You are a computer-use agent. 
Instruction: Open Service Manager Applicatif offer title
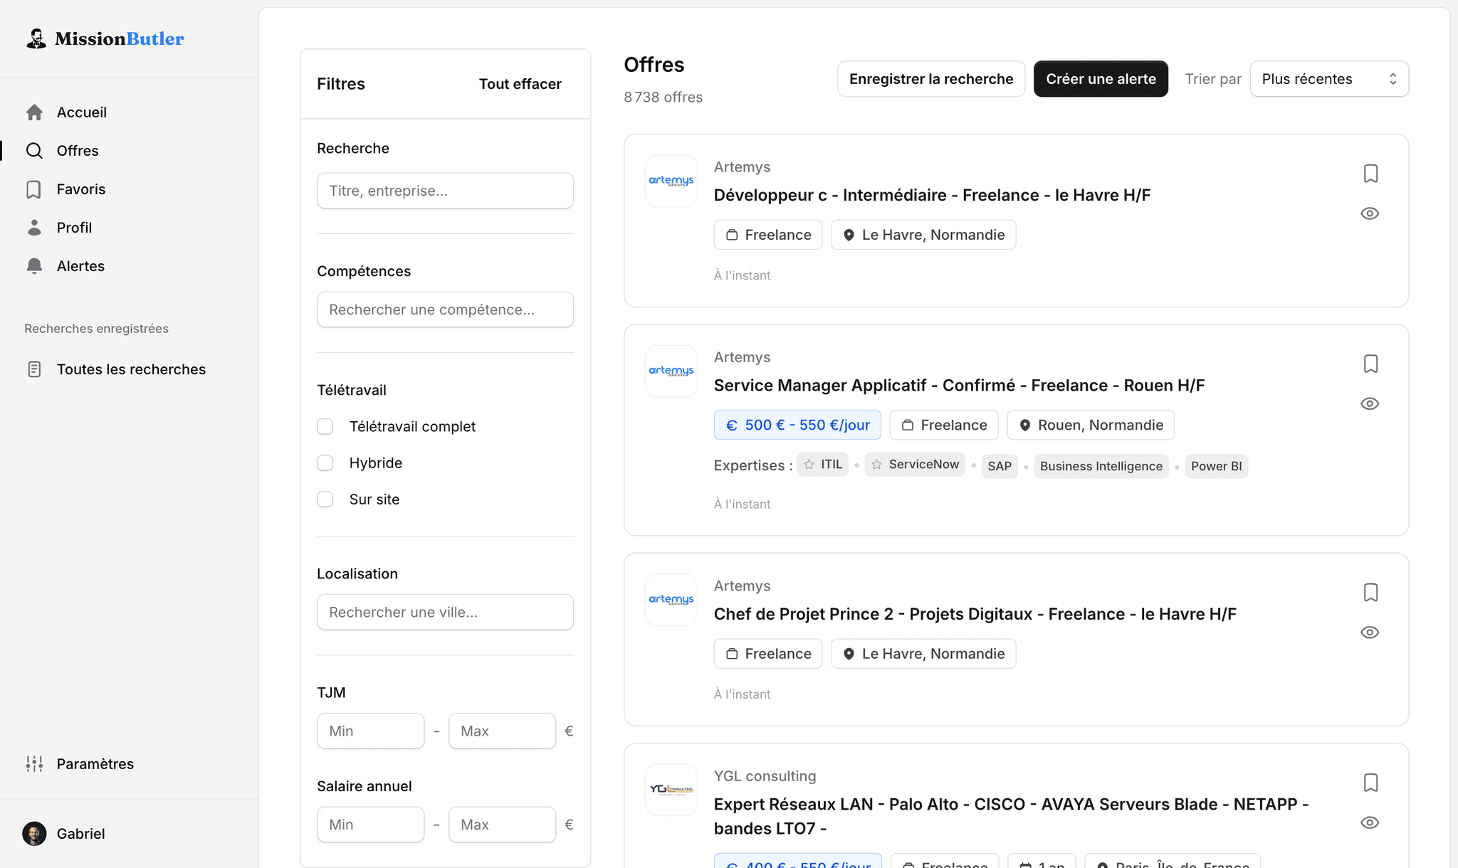[959, 385]
